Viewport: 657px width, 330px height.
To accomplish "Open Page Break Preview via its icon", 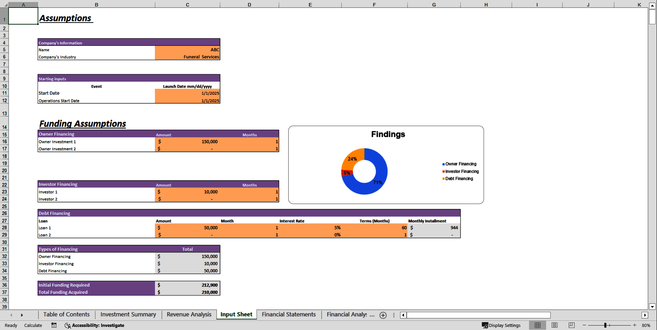I will pos(571,325).
